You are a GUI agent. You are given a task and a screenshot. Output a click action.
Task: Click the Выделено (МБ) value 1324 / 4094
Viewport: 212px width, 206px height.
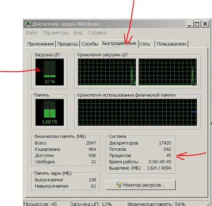point(159,168)
